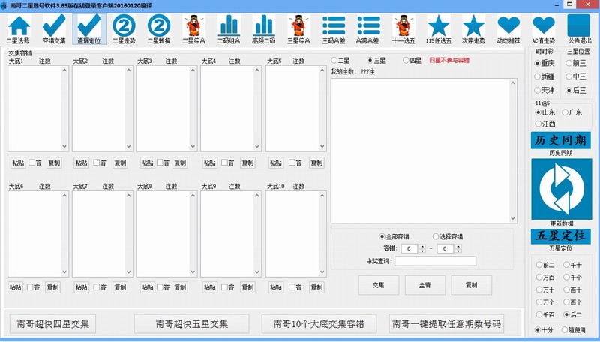Open the 动态推荐 heart icon
Screen dimensions: 600x342
click(x=508, y=27)
